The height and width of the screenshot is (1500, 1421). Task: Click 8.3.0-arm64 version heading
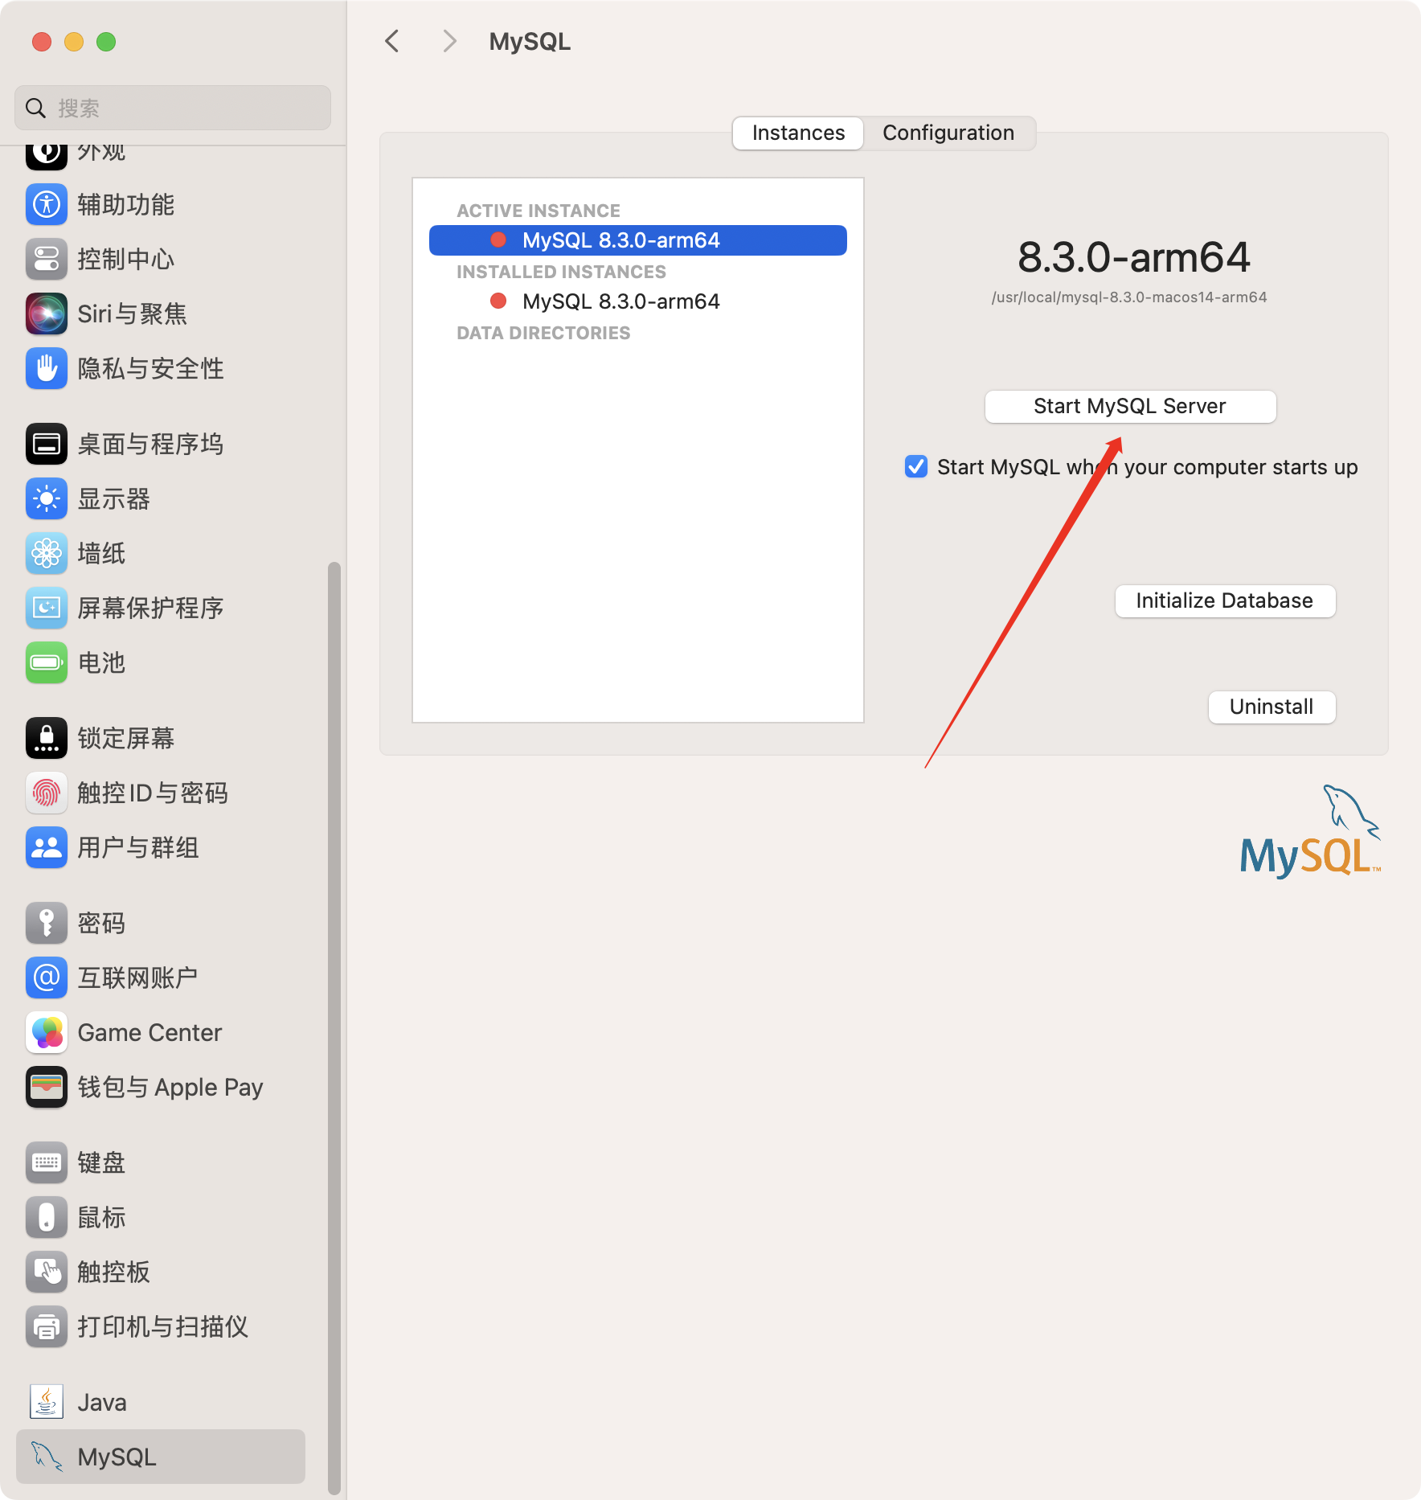pyautogui.click(x=1133, y=257)
